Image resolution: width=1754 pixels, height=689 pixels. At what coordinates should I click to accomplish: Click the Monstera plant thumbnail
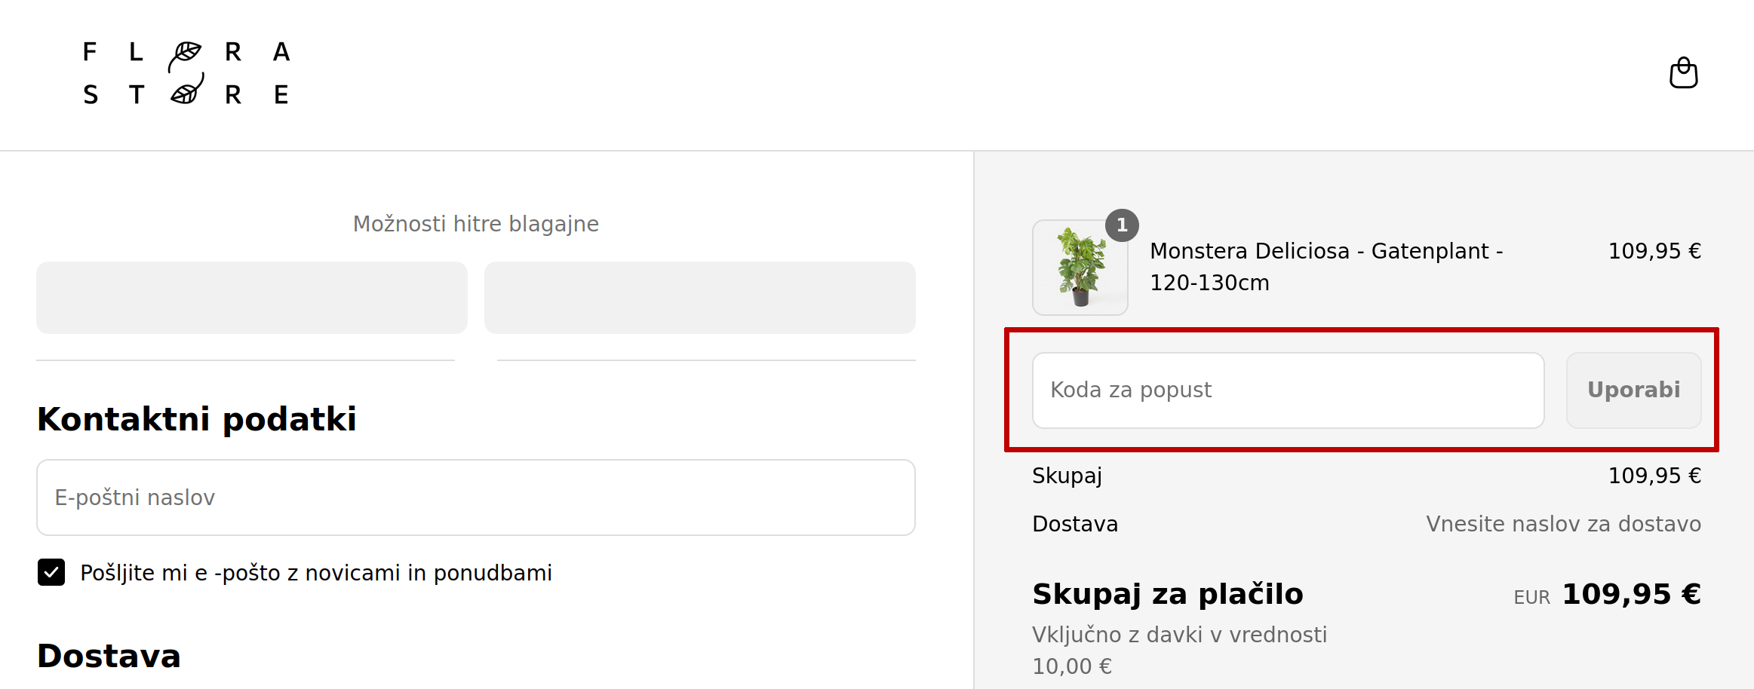point(1080,268)
